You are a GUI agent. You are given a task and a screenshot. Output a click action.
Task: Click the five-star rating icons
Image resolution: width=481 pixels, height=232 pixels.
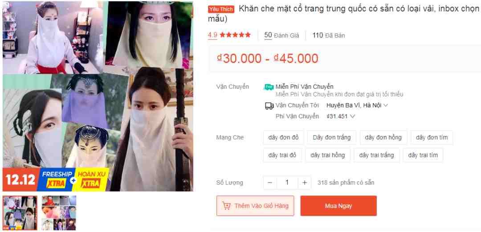pos(235,35)
